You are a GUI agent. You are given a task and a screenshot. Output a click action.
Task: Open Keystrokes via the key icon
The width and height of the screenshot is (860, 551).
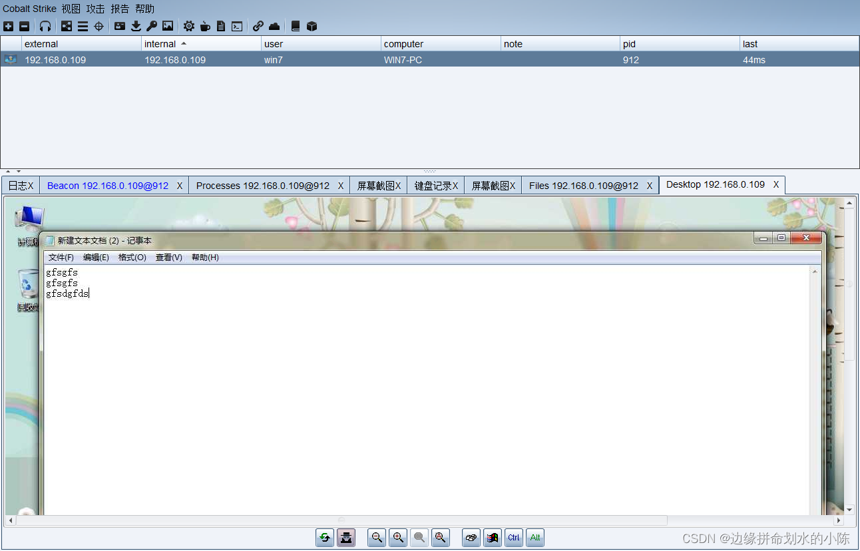(x=152, y=26)
